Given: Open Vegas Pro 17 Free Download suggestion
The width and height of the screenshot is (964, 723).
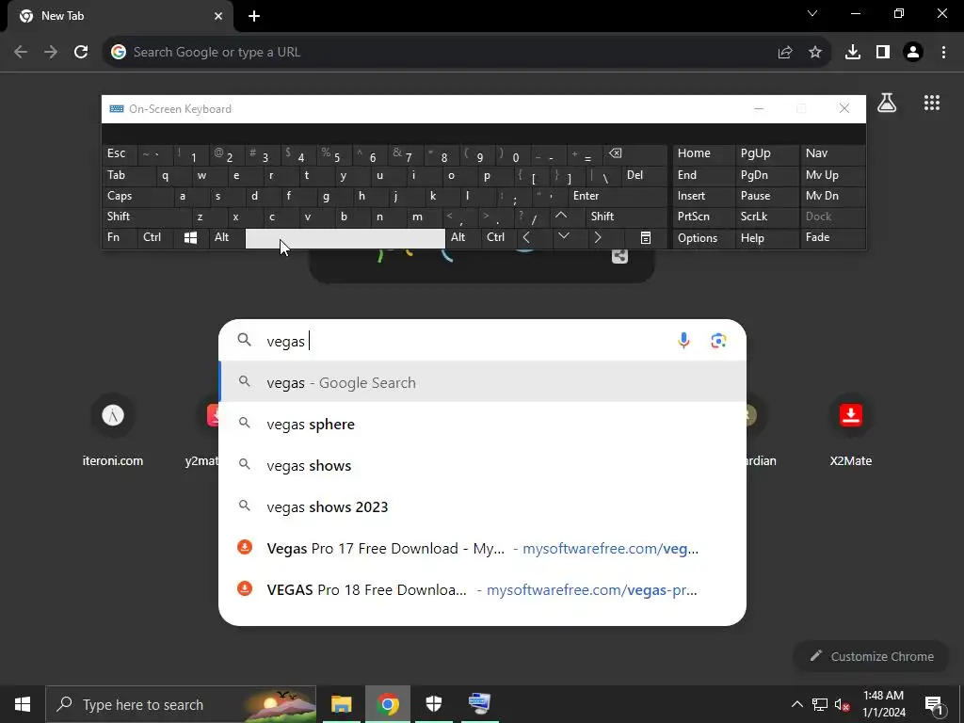Looking at the screenshot, I should coord(483,549).
